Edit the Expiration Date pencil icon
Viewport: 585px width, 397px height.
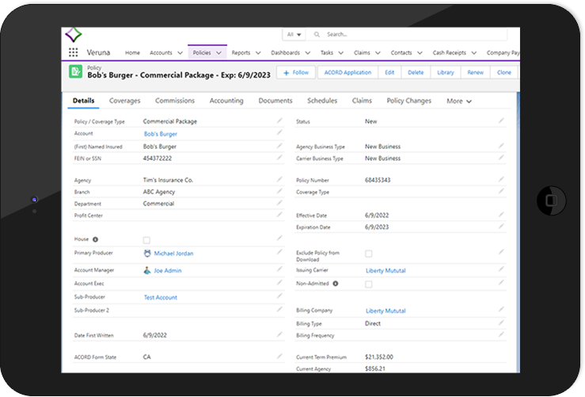(x=501, y=226)
